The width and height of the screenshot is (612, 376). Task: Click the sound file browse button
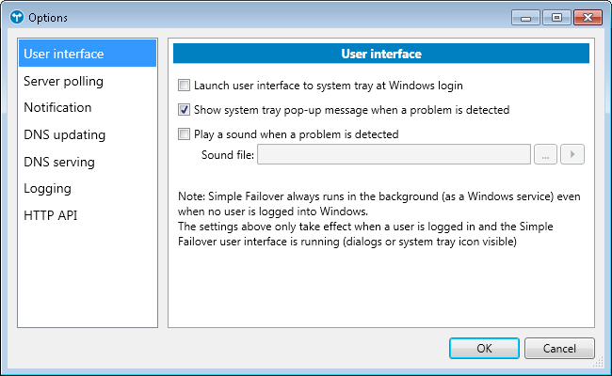pos(545,155)
